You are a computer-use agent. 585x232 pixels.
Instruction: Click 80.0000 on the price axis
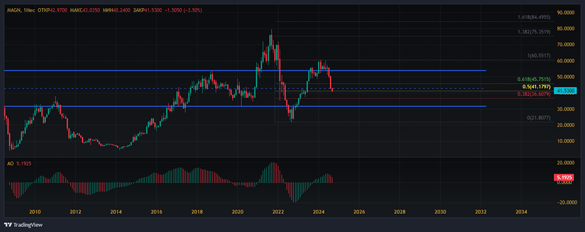point(566,29)
